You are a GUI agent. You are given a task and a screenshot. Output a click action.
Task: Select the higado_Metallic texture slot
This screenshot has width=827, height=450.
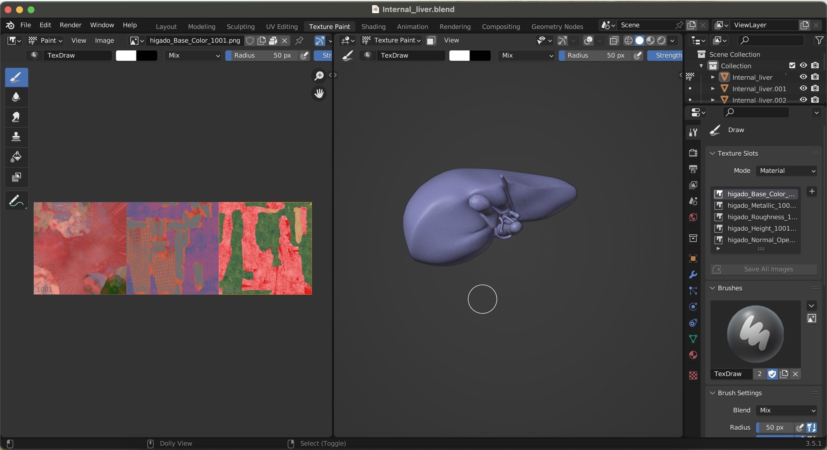pos(756,206)
